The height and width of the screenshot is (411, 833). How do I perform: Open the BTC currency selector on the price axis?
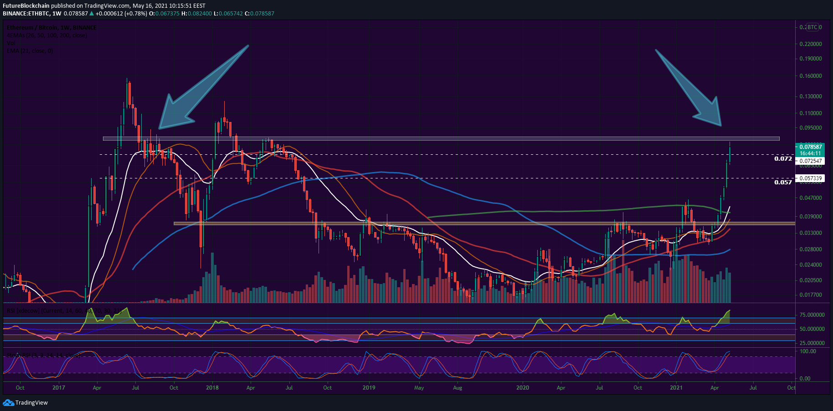(x=812, y=27)
